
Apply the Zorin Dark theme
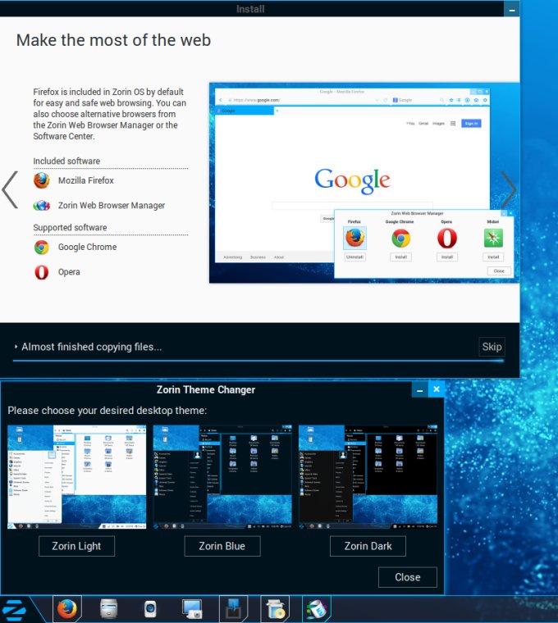(368, 546)
